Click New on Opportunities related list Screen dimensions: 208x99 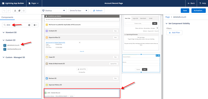click(115, 37)
